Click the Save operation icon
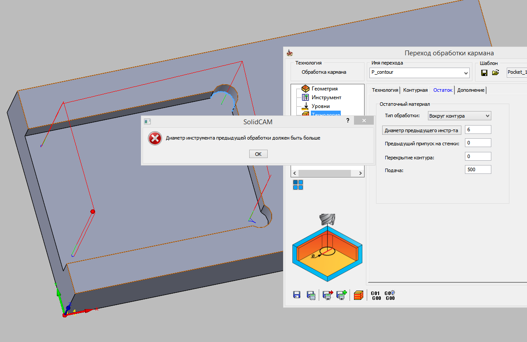Image resolution: width=527 pixels, height=342 pixels. point(297,295)
